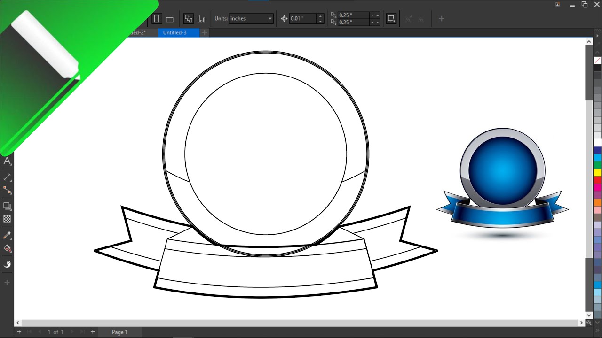This screenshot has width=602, height=338.
Task: Click duplicate distance X 0.25 field
Action: pos(354,15)
